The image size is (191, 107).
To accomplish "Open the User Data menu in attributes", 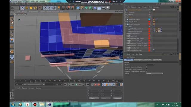I will click(139, 54).
